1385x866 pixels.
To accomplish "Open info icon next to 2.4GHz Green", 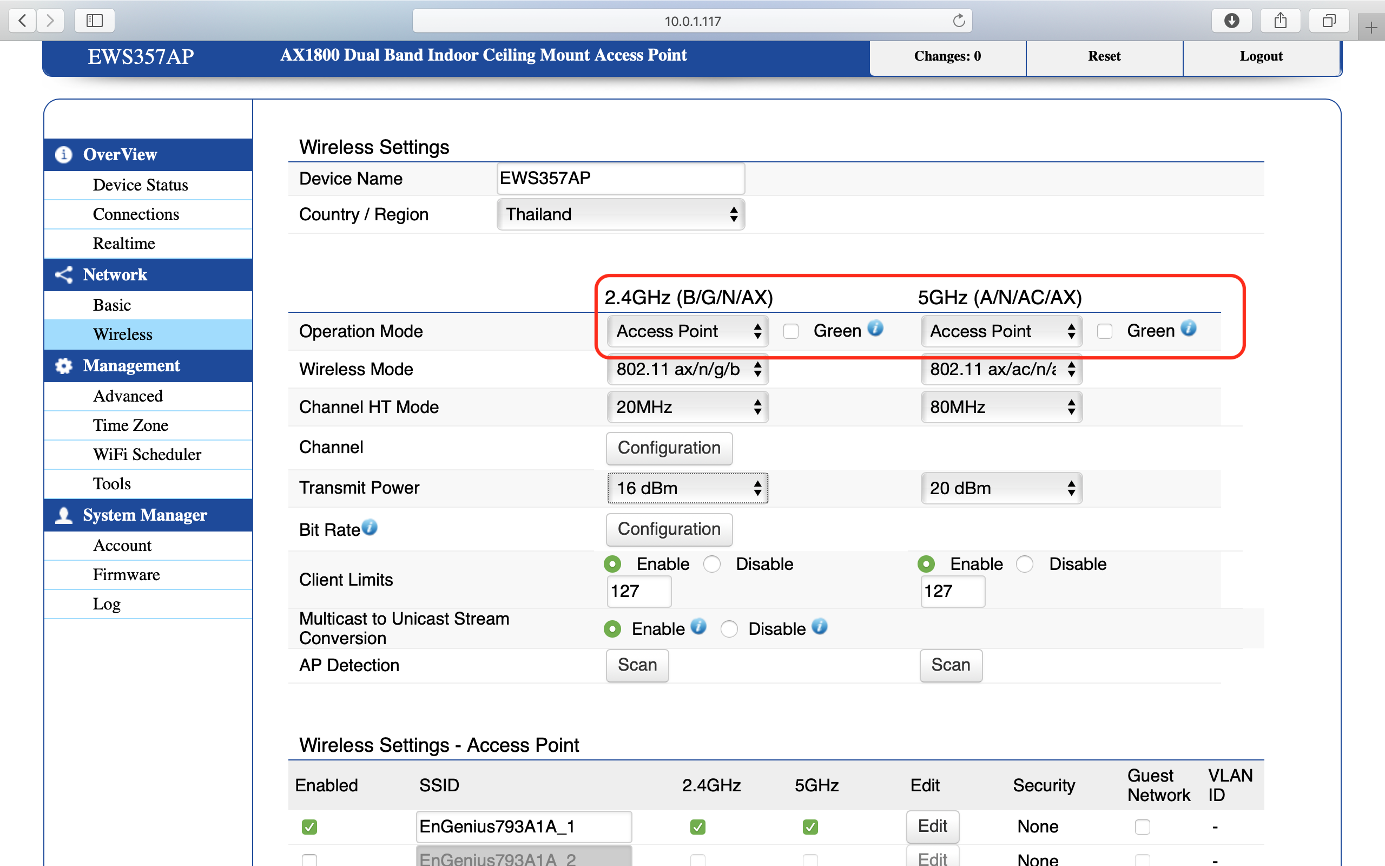I will point(876,328).
